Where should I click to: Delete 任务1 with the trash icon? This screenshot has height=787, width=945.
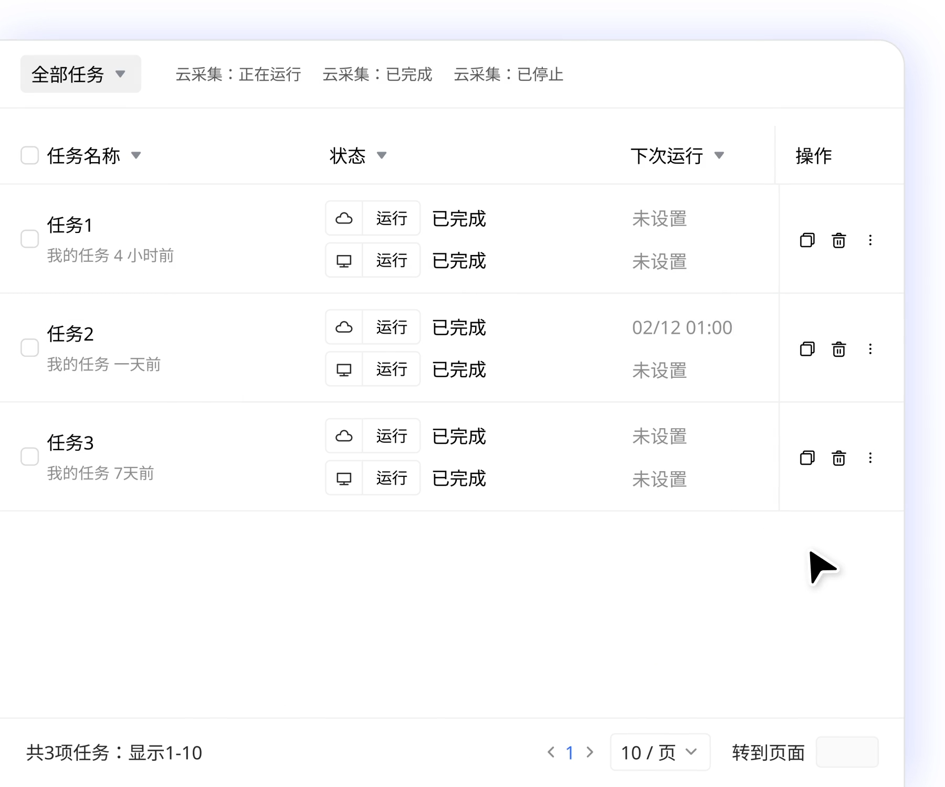[838, 240]
